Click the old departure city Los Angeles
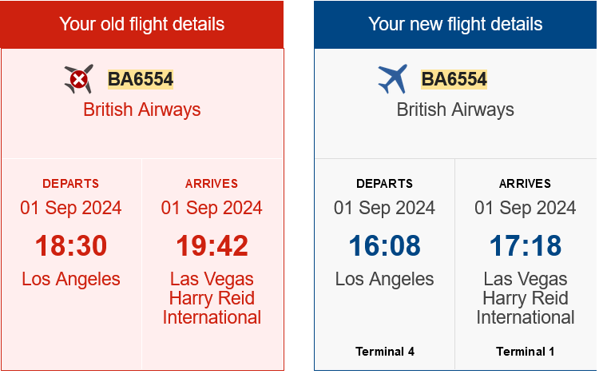 71,280
